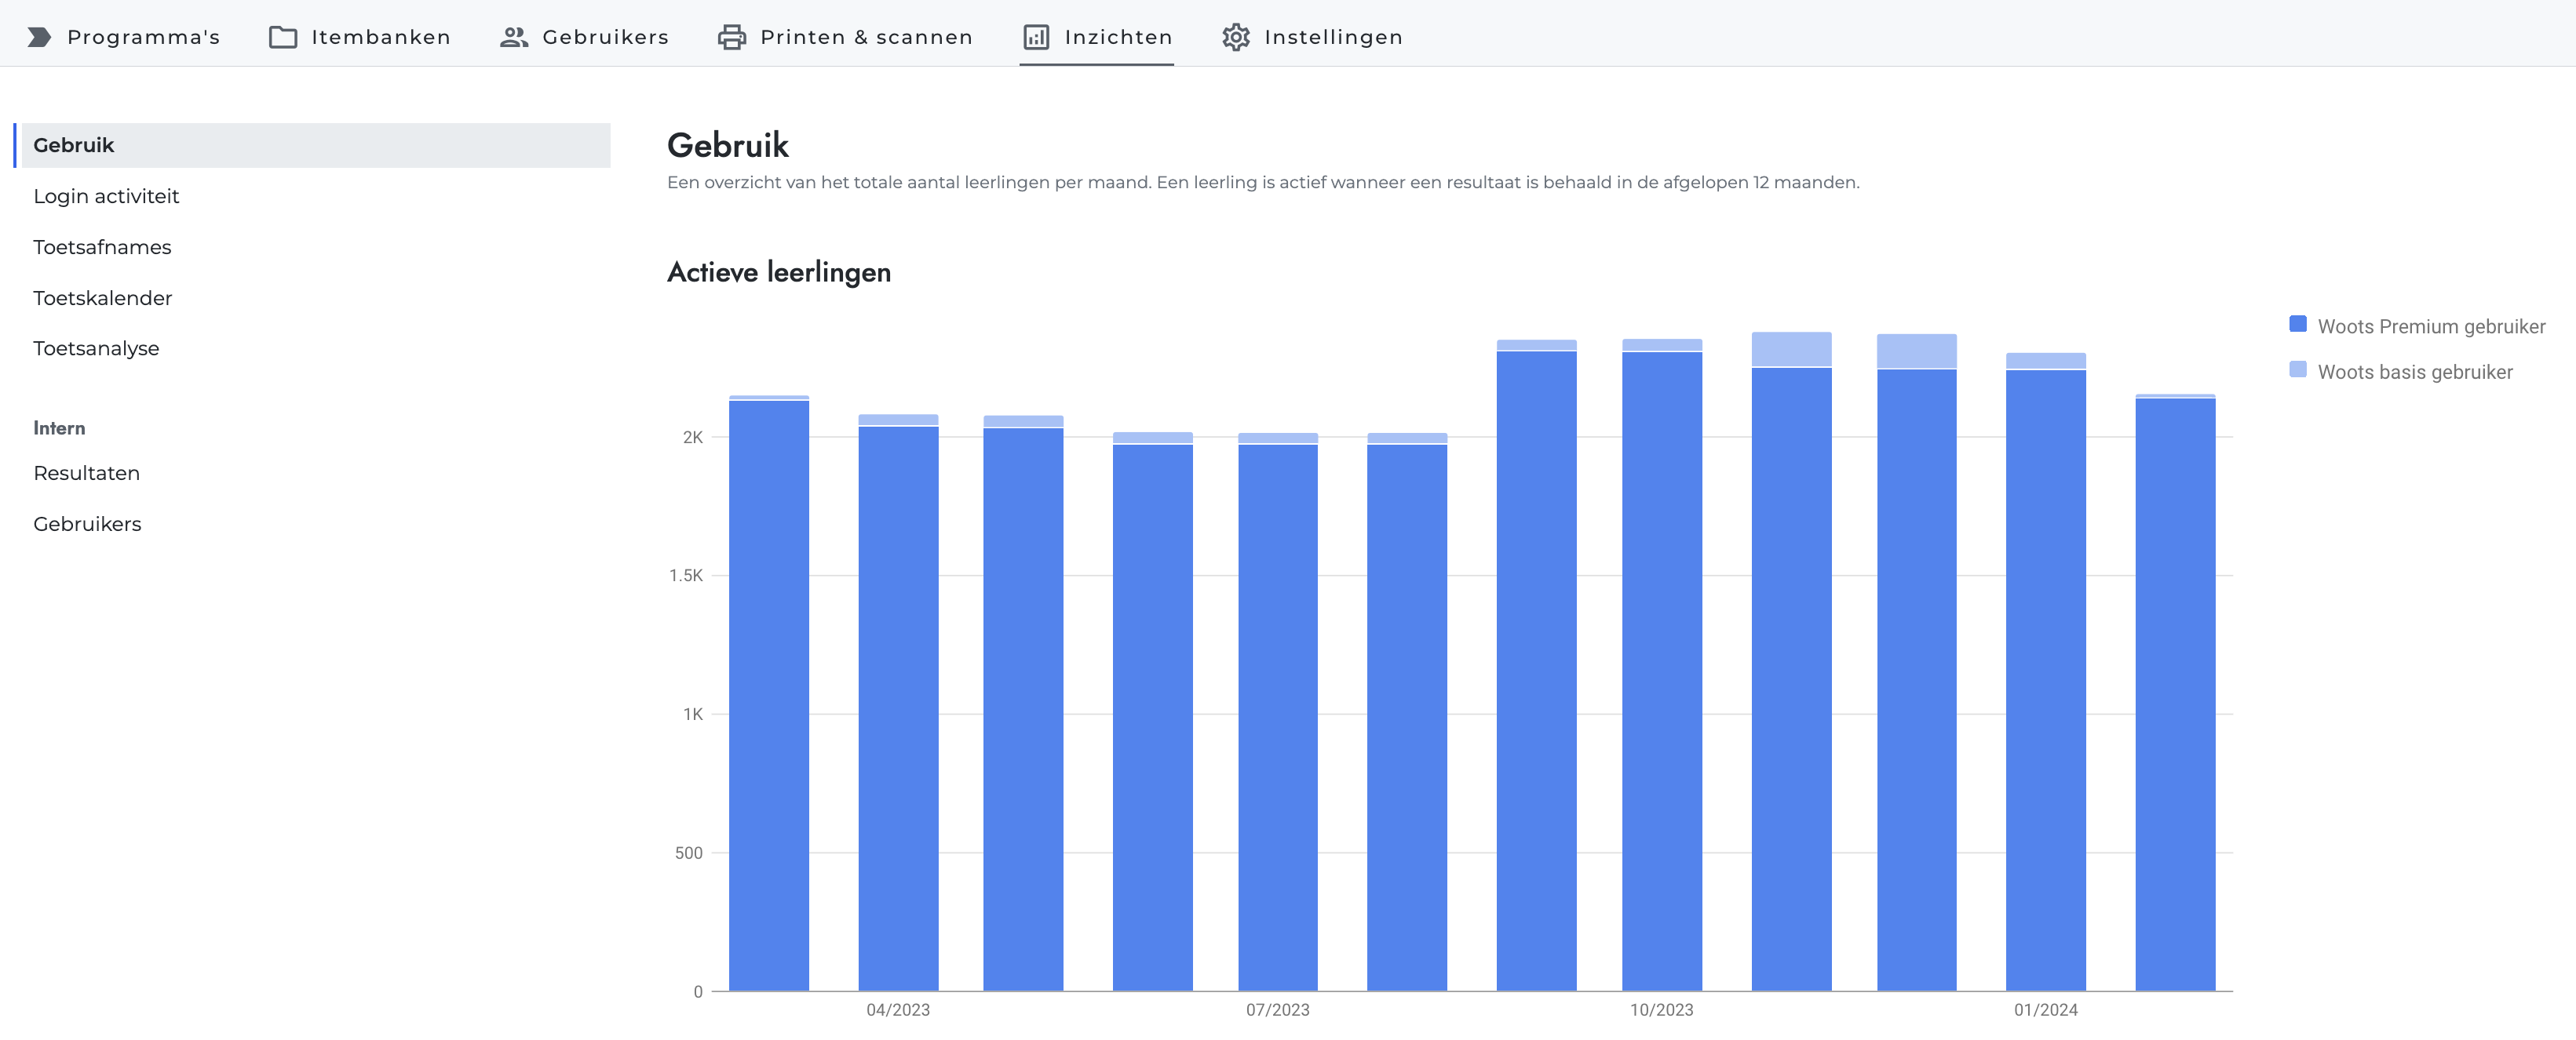Click the Inzichten chart icon

pyautogui.click(x=1036, y=37)
